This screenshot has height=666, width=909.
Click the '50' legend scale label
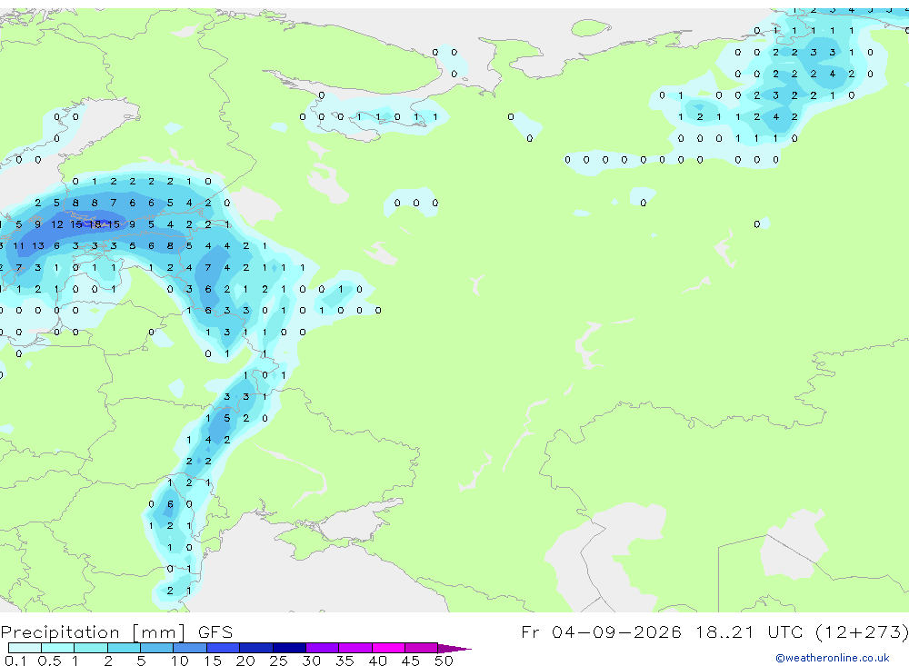pyautogui.click(x=444, y=661)
